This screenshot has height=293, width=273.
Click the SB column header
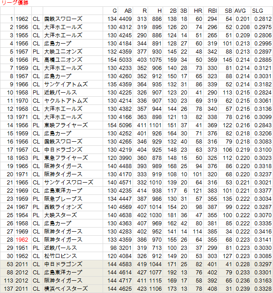(x=228, y=11)
